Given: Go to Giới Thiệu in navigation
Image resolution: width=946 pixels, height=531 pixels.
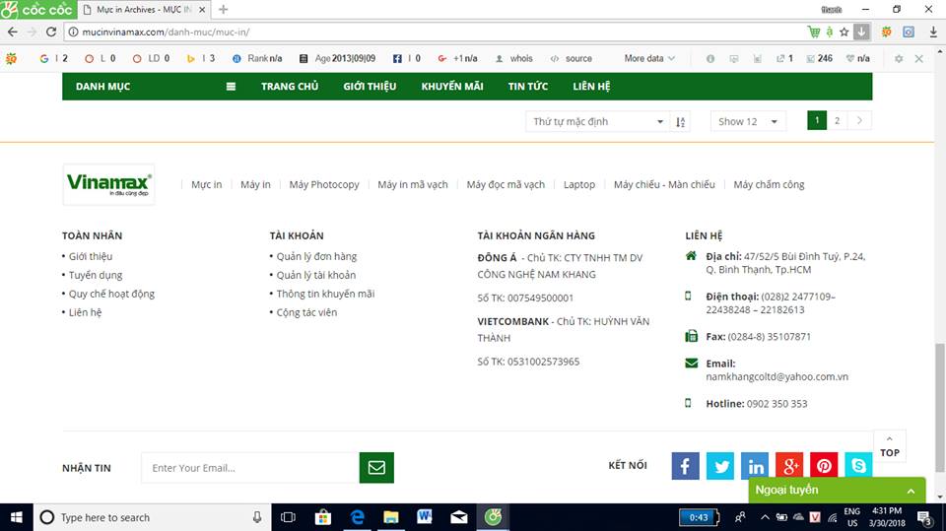Looking at the screenshot, I should tap(370, 87).
